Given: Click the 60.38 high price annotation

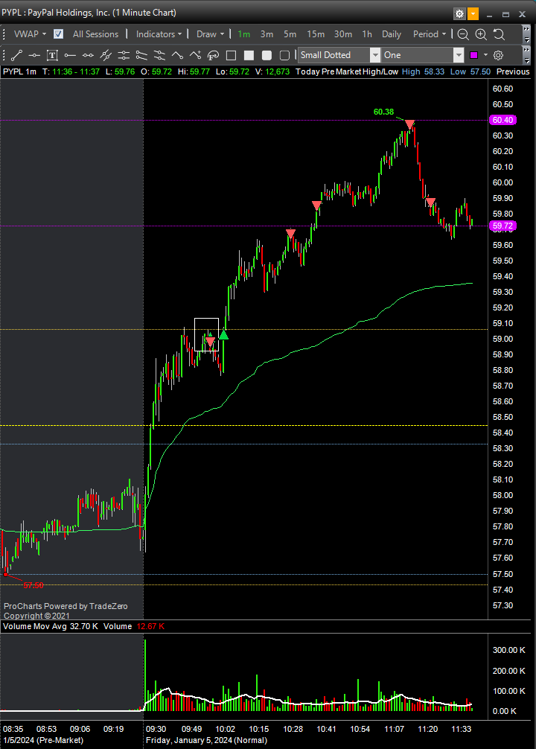Looking at the screenshot, I should tap(383, 112).
